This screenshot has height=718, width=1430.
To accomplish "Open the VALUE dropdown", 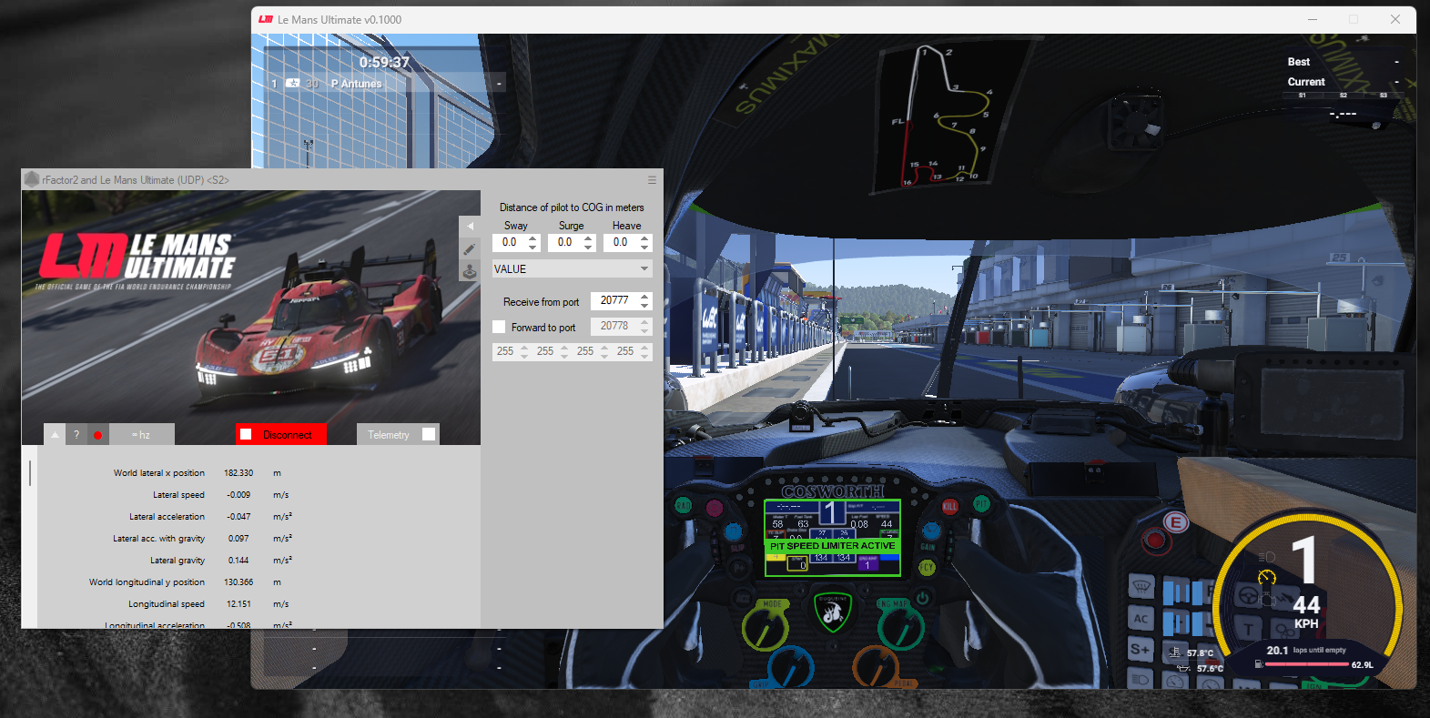I will click(x=573, y=269).
